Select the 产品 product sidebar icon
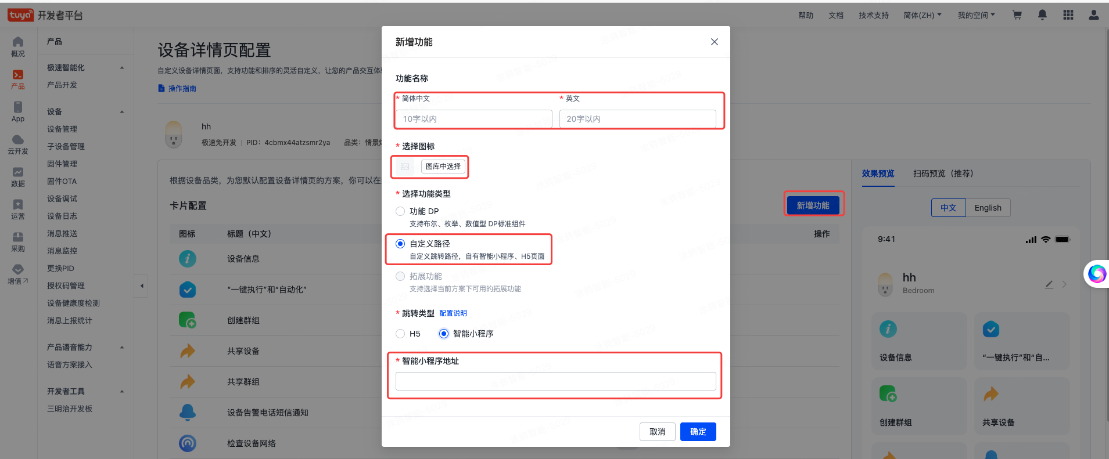This screenshot has height=459, width=1109. pos(18,79)
